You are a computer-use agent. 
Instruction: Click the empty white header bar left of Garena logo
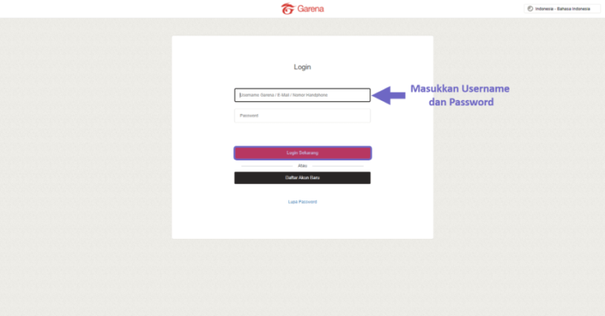pyautogui.click(x=139, y=9)
